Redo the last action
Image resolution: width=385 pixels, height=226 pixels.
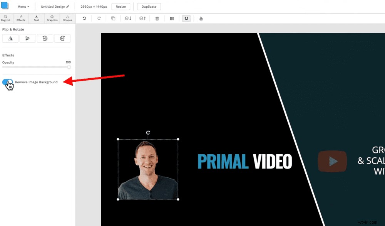tap(99, 18)
